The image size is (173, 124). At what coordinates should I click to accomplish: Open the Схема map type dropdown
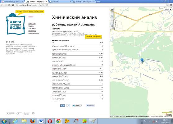pos(167,10)
